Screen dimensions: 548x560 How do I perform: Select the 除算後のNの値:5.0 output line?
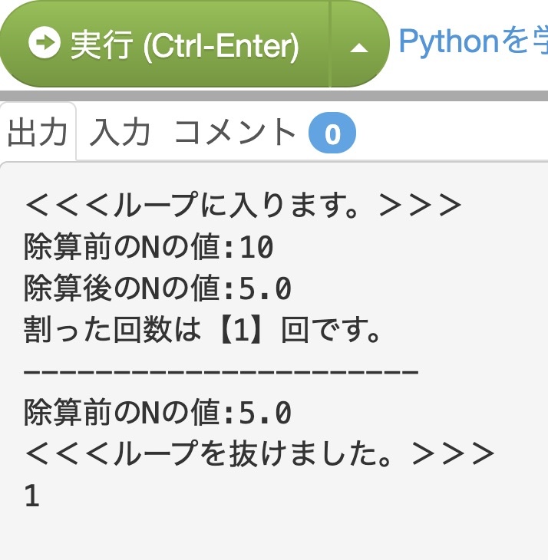(x=157, y=288)
